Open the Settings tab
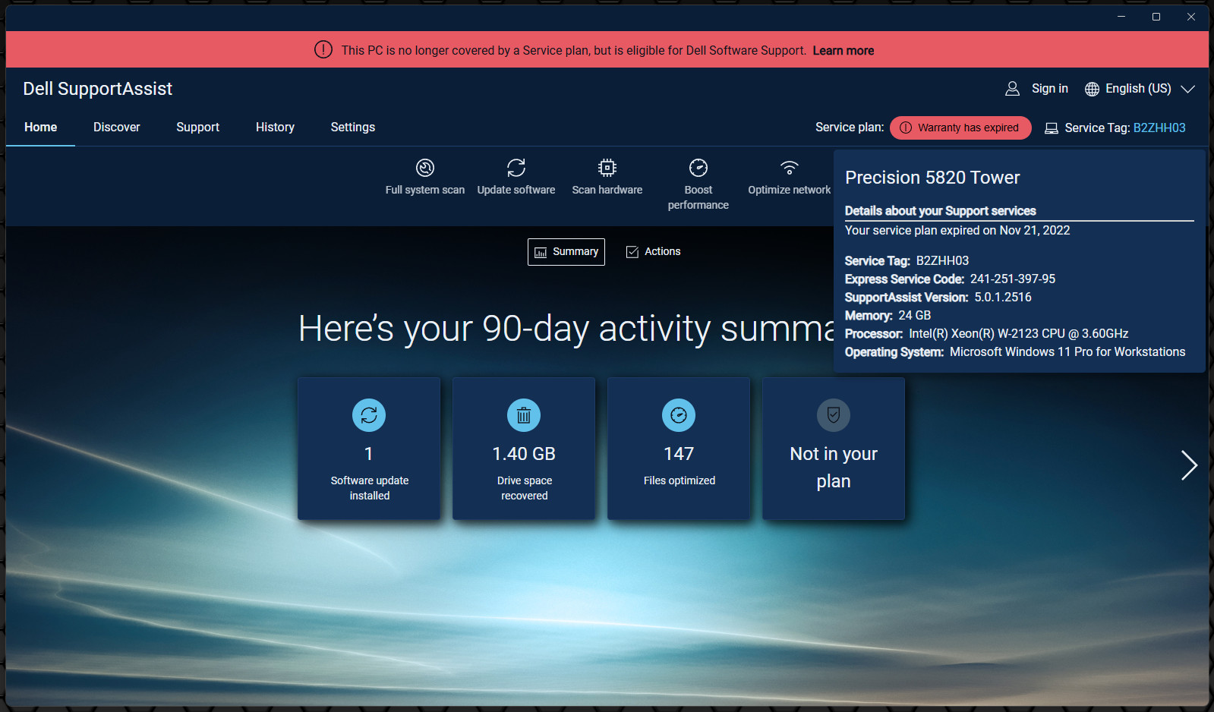This screenshot has width=1214, height=712. pos(353,128)
